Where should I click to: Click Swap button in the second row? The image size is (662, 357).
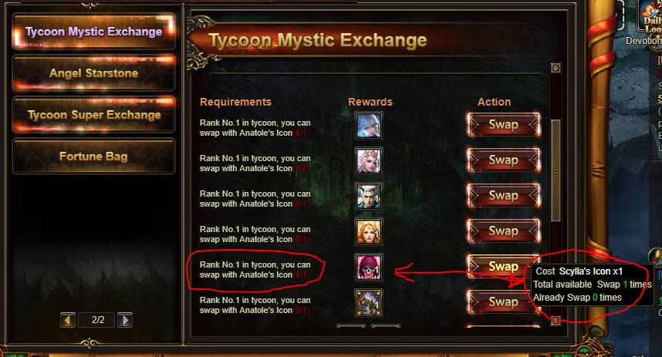pyautogui.click(x=503, y=160)
